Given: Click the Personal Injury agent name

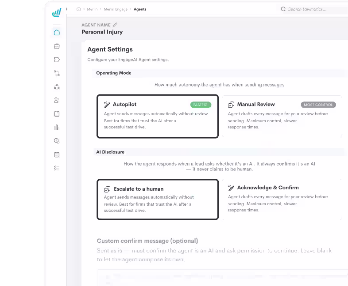Looking at the screenshot, I should pos(102,32).
